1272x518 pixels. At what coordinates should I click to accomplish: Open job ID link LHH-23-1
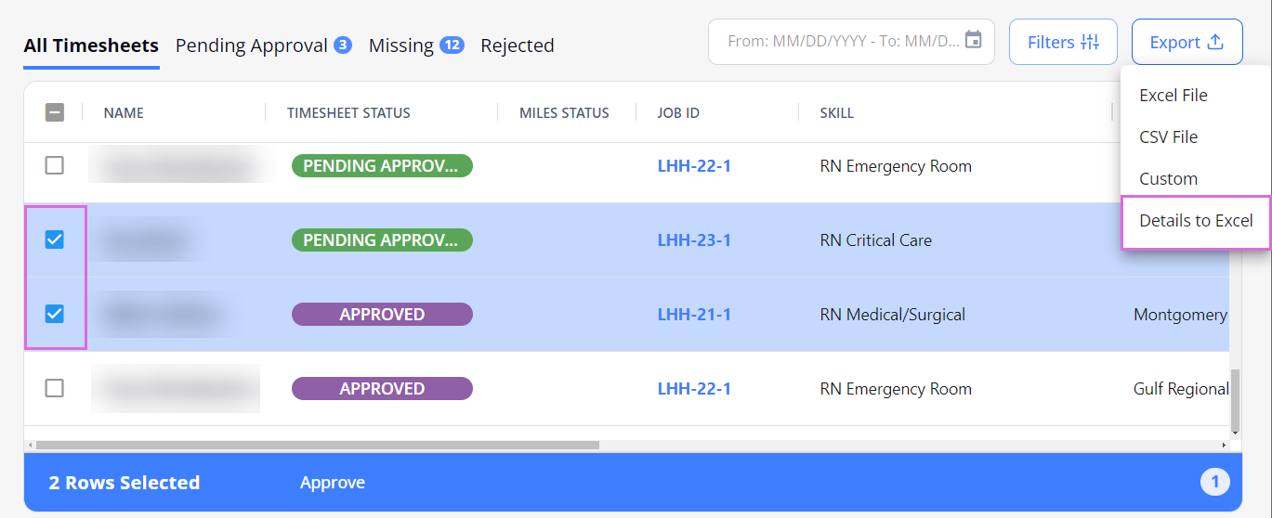[x=694, y=240]
